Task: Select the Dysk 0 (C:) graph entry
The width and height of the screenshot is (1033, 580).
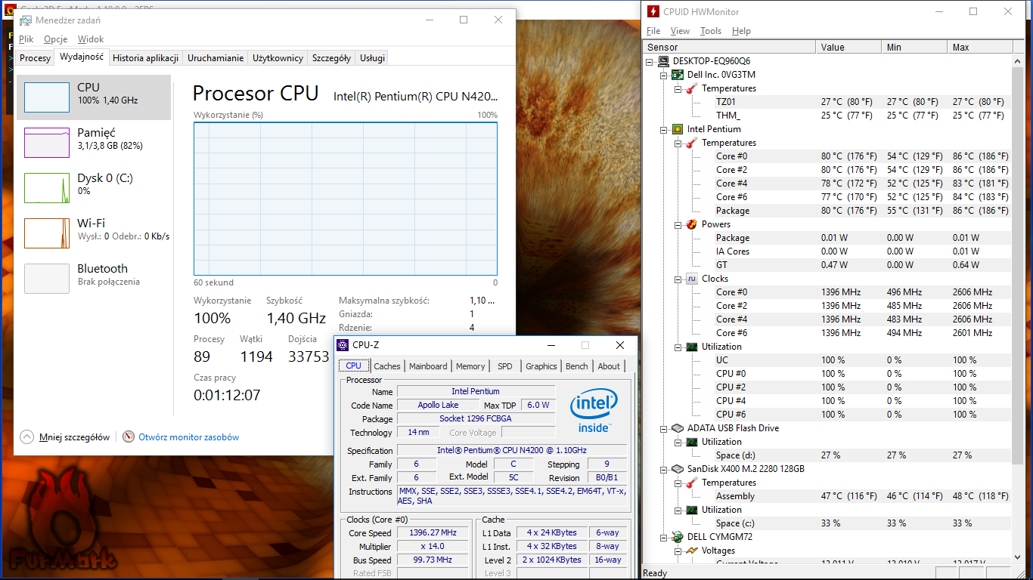Action: tap(94, 187)
